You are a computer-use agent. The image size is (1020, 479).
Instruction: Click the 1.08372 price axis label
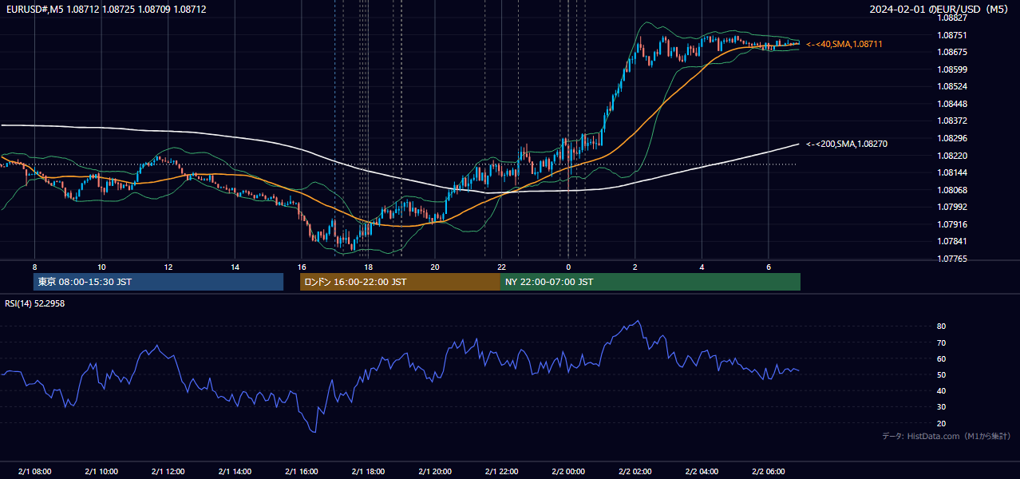[953, 121]
